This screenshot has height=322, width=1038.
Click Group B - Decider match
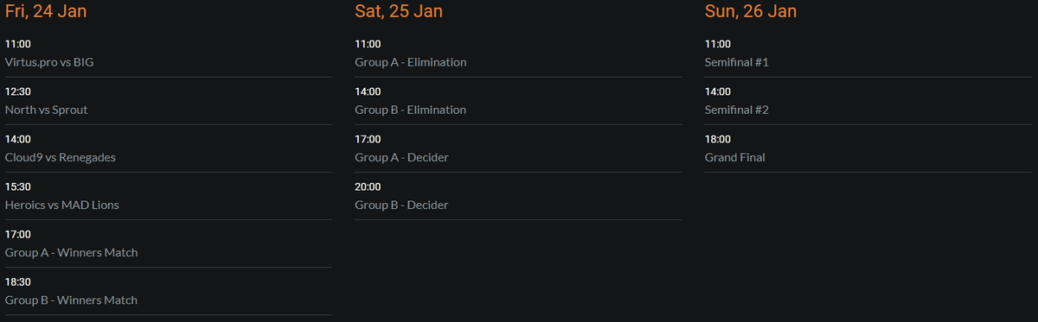[402, 205]
